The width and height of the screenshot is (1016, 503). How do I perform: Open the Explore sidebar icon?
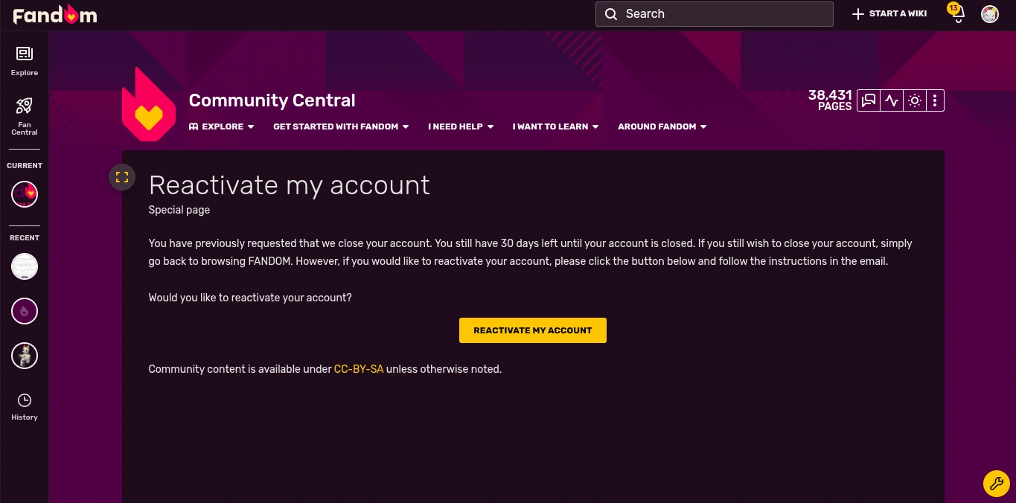[x=25, y=60]
